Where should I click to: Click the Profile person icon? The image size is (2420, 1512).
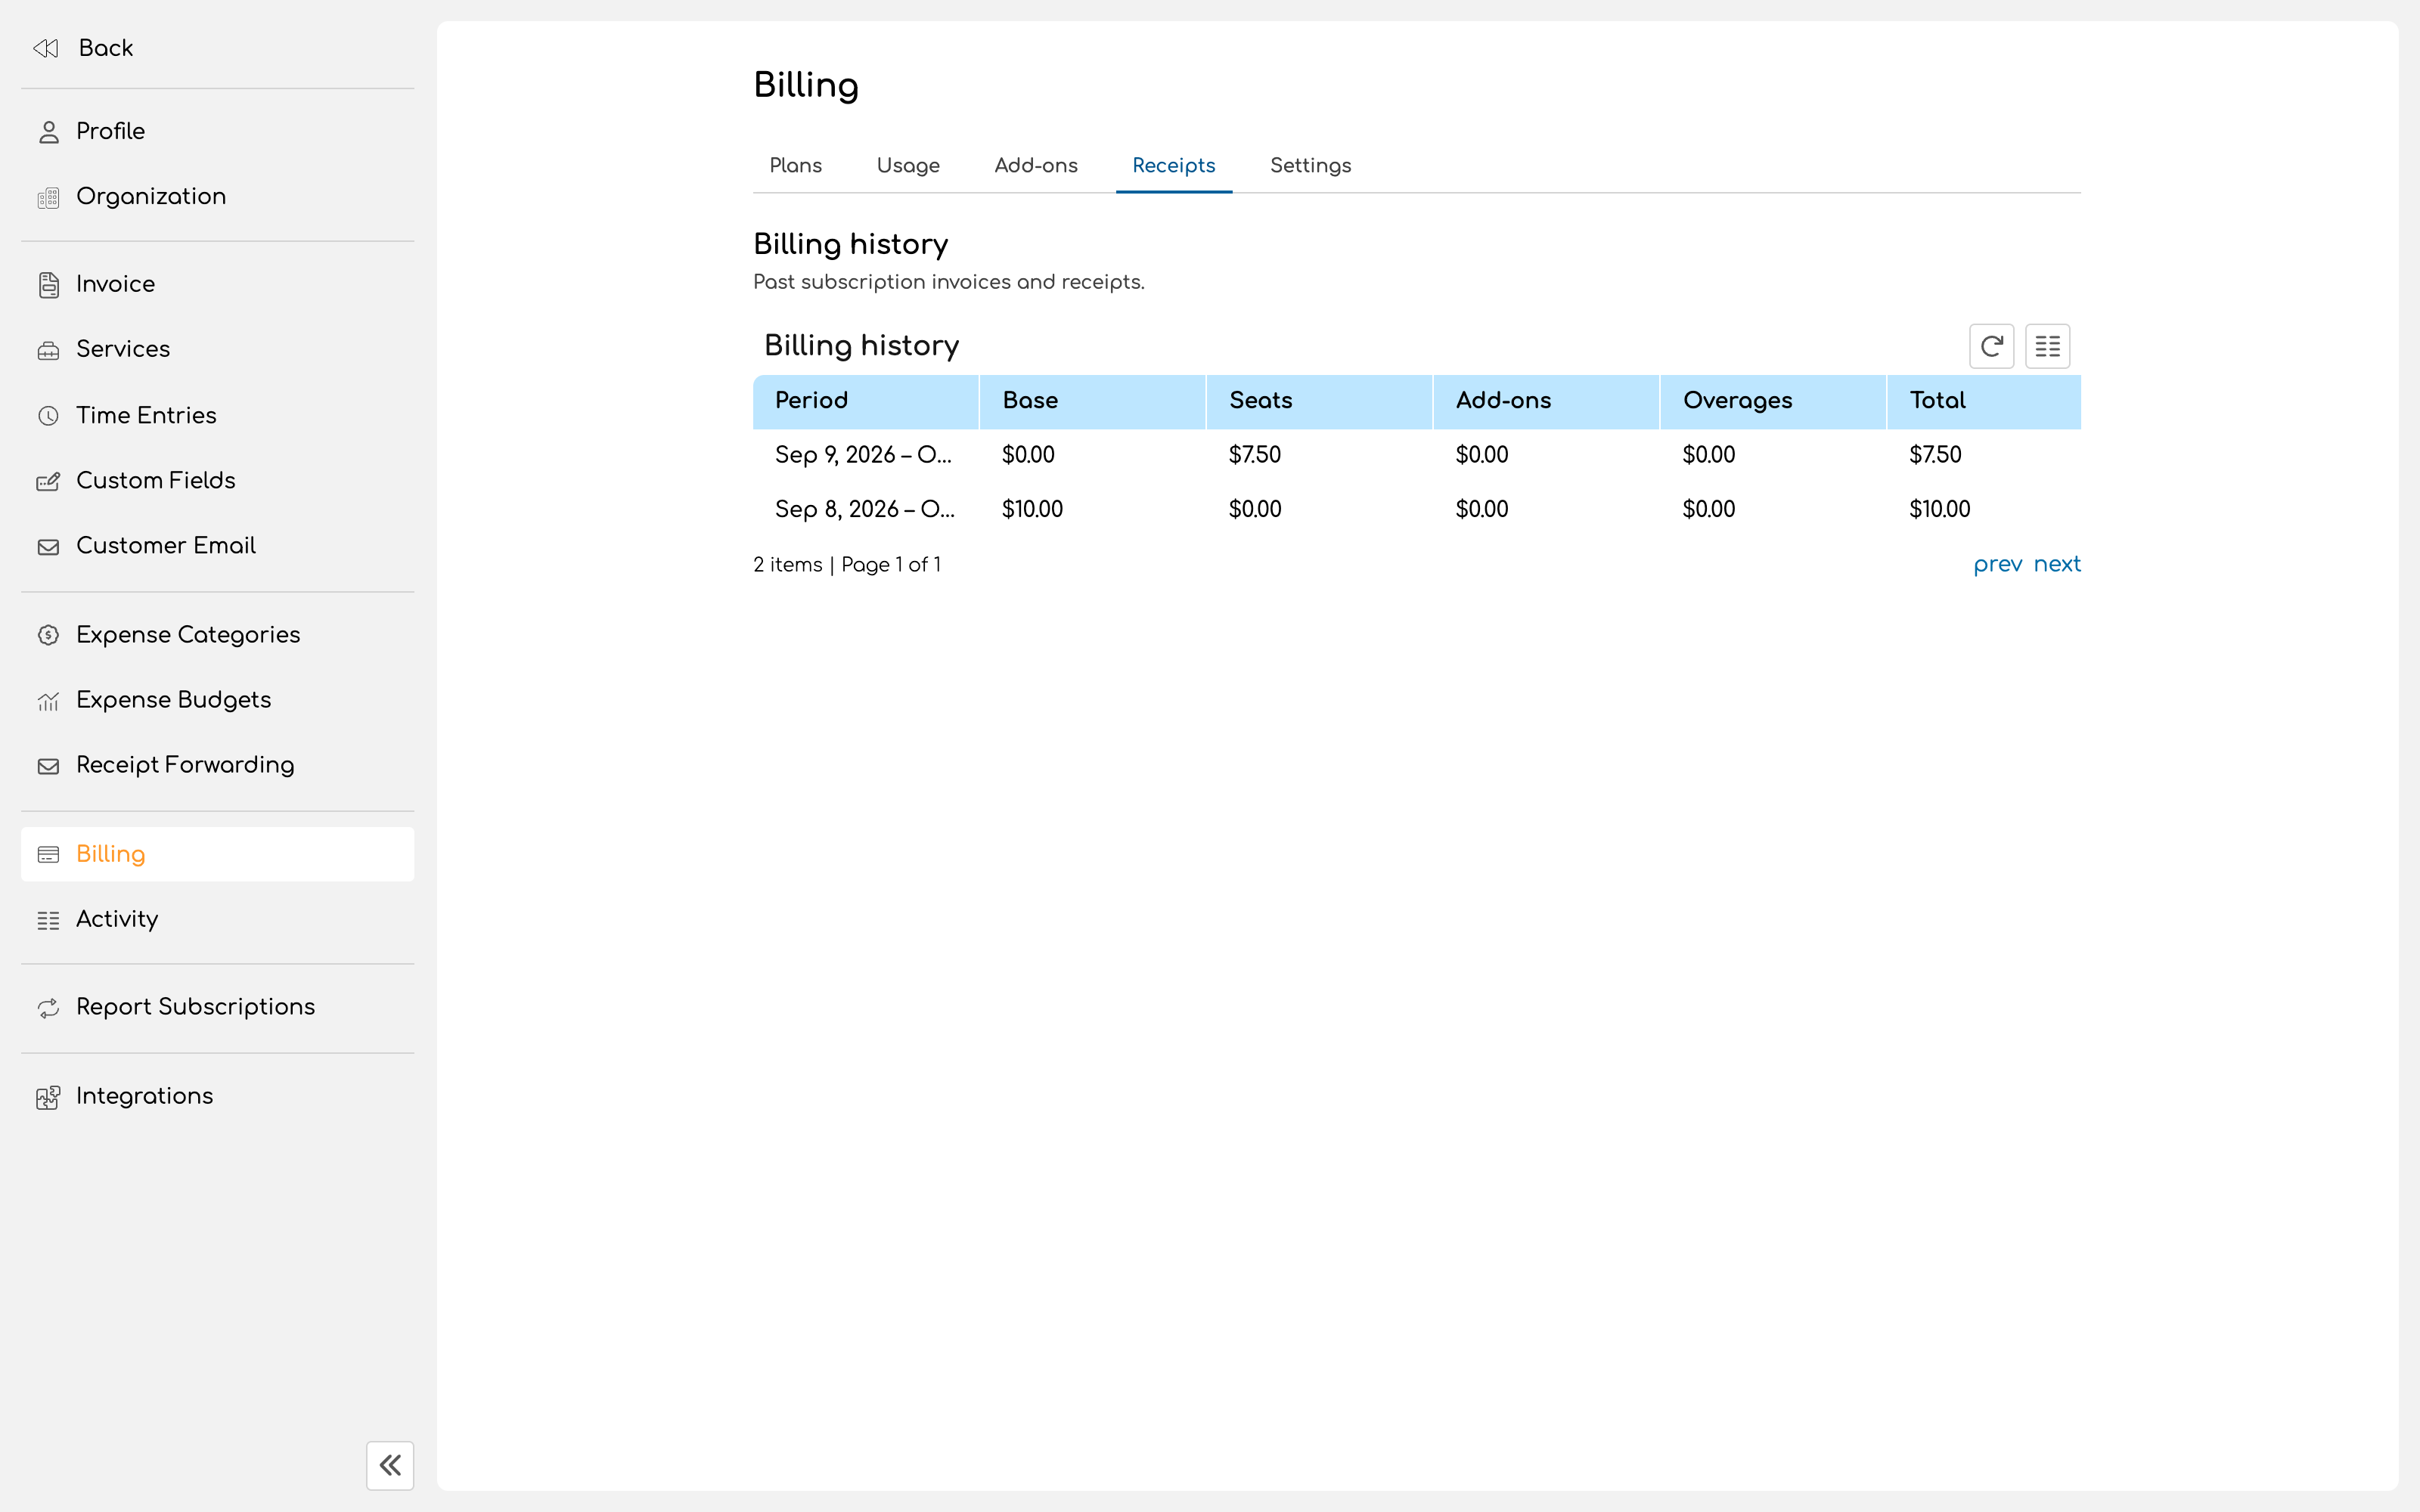tap(48, 132)
